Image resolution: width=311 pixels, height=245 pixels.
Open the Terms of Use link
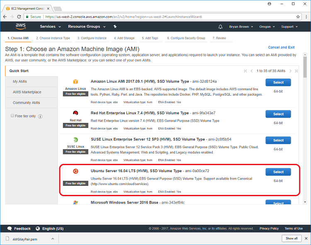coord(294,228)
